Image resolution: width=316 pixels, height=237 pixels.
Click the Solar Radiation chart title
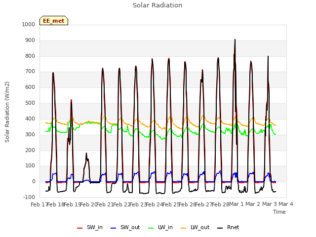point(158,5)
